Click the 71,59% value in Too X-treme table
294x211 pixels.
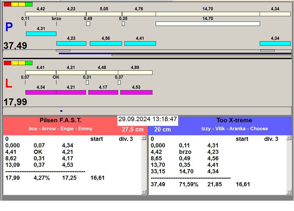pos(189,184)
